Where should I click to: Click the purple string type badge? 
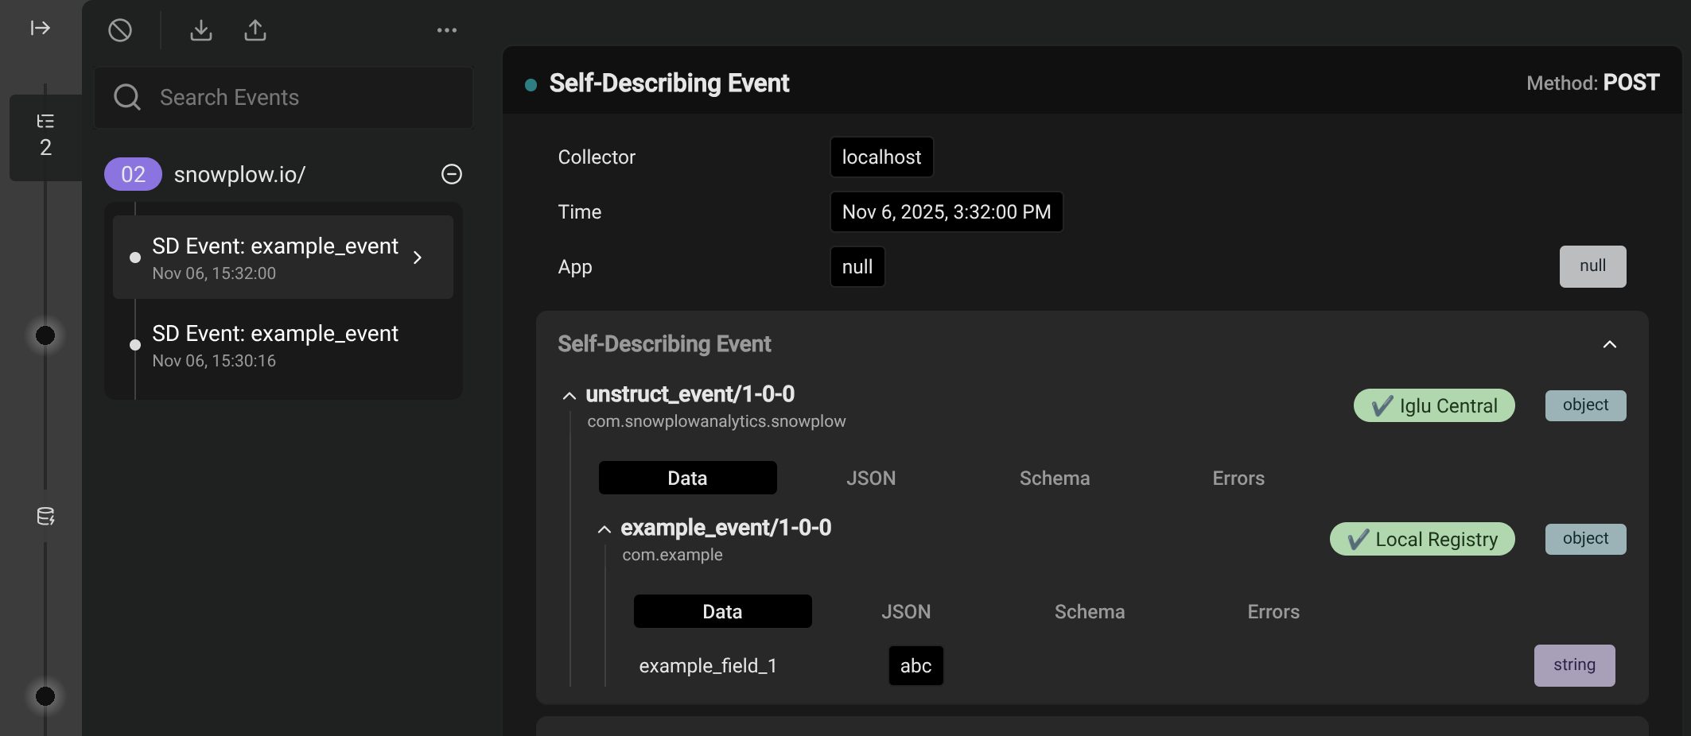[x=1574, y=665]
